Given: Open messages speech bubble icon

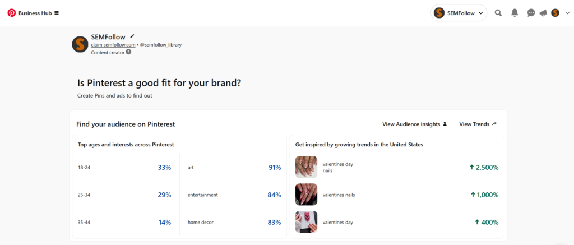Looking at the screenshot, I should 531,13.
